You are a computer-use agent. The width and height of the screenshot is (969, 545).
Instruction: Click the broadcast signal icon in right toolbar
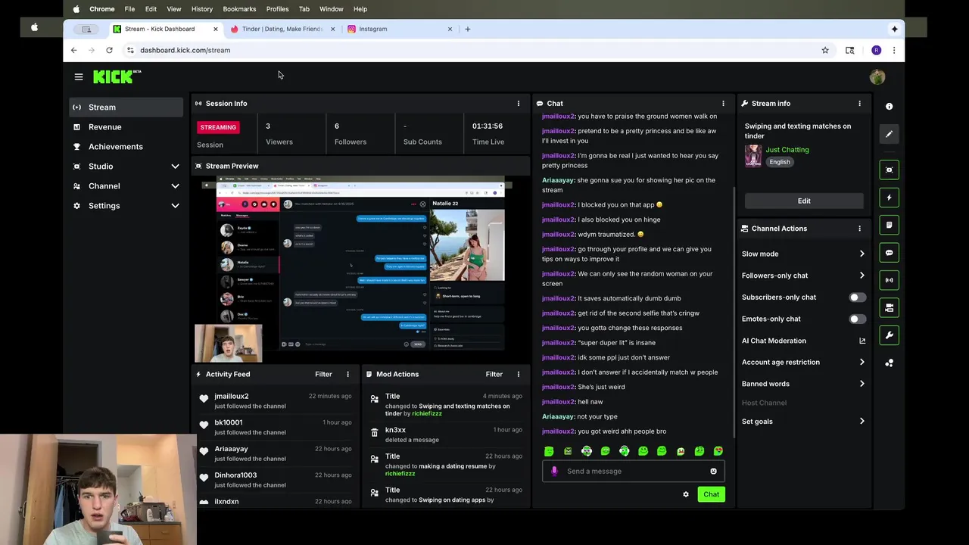tap(890, 280)
